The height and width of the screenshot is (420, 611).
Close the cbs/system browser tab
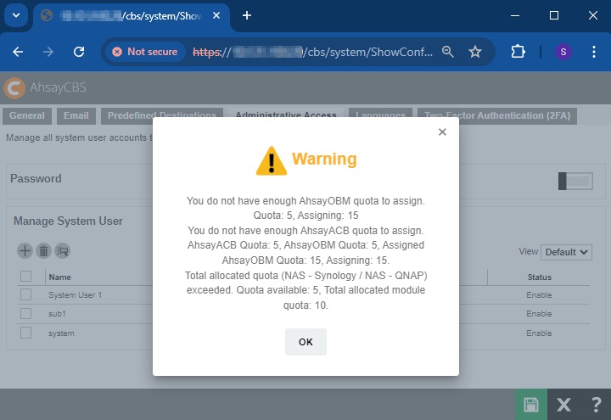click(216, 15)
